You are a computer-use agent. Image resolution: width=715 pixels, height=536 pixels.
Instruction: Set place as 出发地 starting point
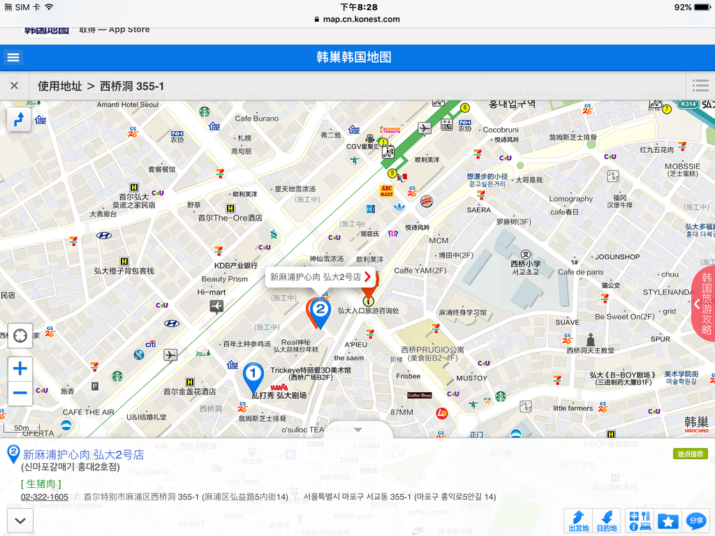578,521
